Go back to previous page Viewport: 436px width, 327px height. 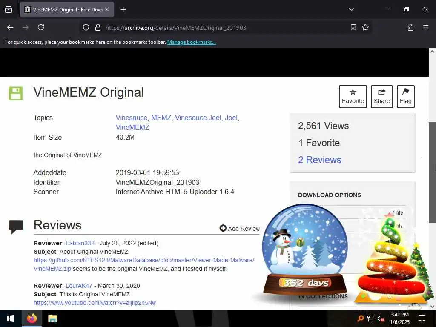click(x=10, y=27)
